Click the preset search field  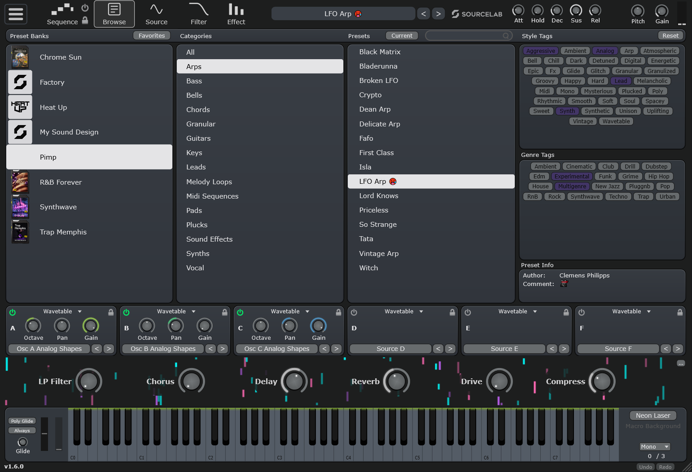coord(467,36)
